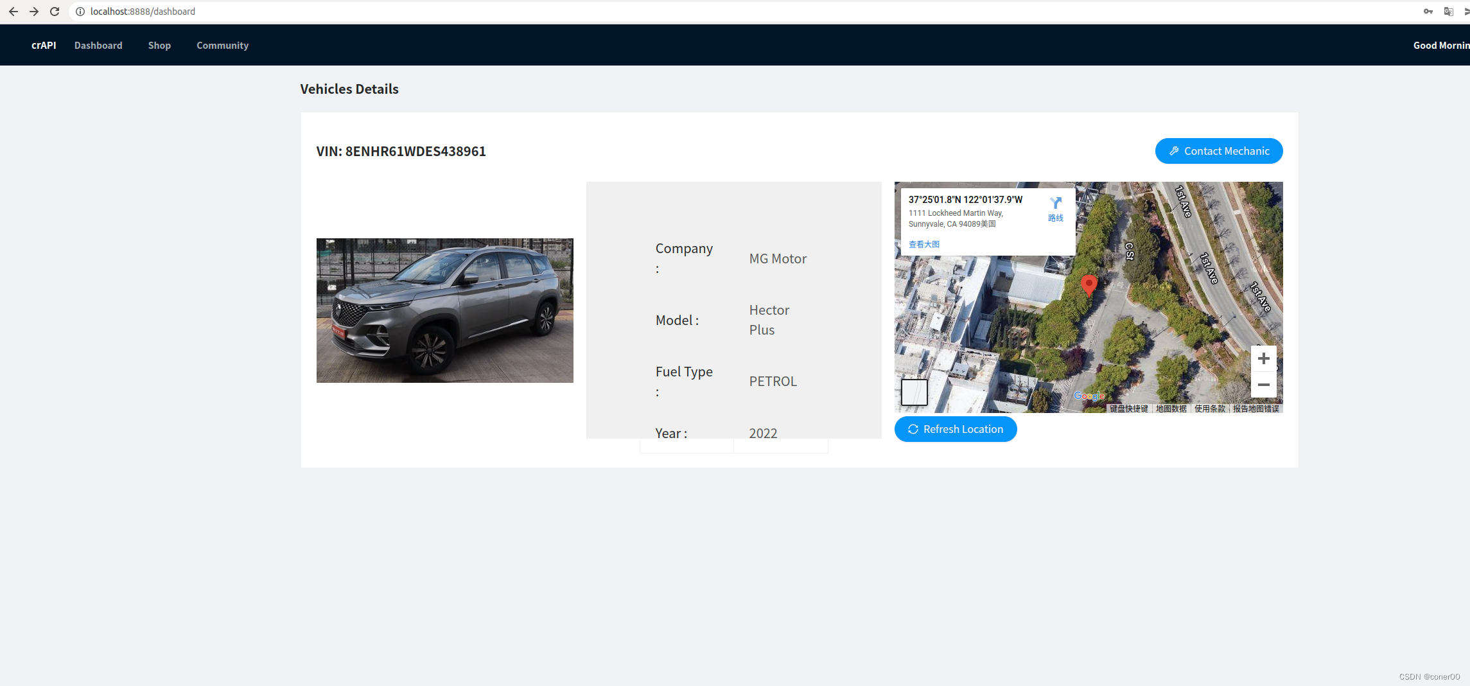Click the Company label
1470x686 pixels.
[x=684, y=258]
